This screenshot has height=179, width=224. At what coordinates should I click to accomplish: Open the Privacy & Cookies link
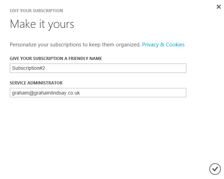point(163,45)
